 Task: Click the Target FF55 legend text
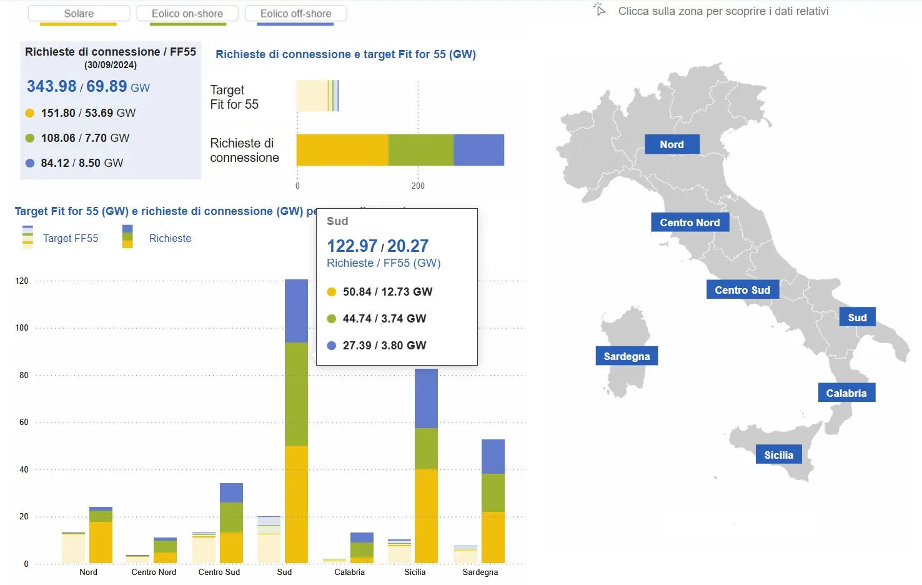tap(71, 238)
